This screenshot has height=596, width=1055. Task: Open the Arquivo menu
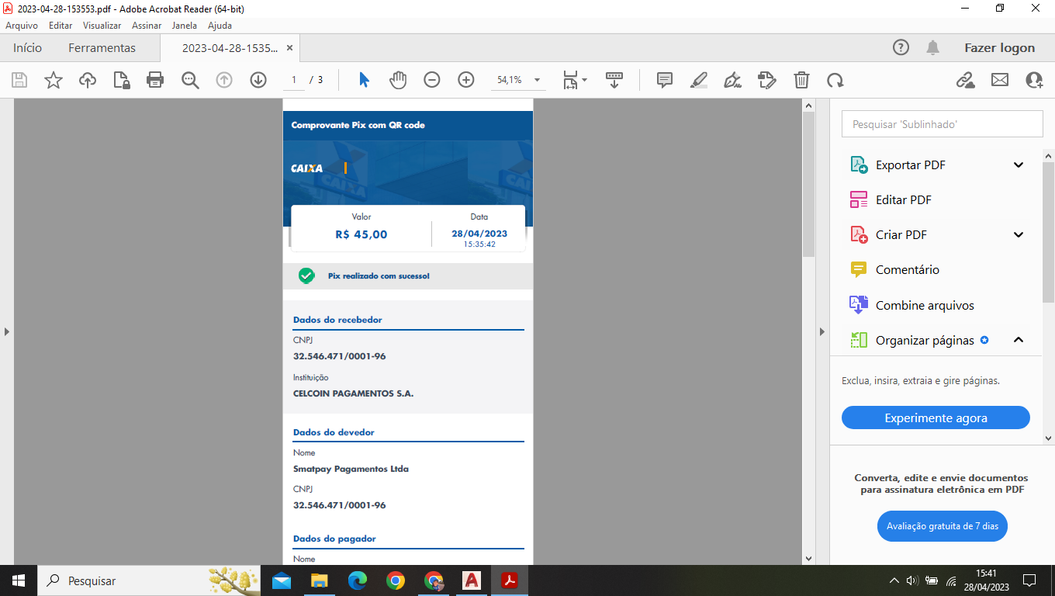(x=22, y=25)
